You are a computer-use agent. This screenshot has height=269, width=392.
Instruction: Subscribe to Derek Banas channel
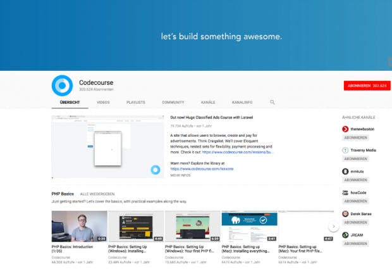tap(355, 222)
